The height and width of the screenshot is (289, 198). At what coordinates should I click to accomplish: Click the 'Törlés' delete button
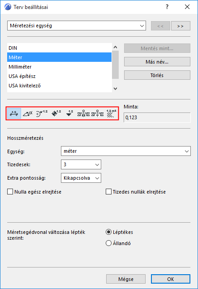click(x=157, y=75)
